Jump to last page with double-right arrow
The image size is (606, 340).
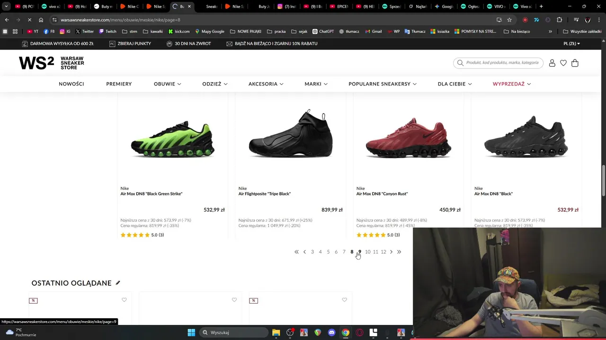pos(399,252)
